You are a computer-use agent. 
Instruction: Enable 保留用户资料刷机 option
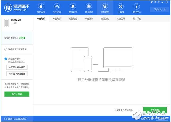(114, 110)
